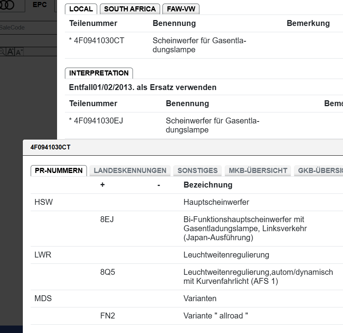The image size is (343, 333).
Task: Click the Varianten description
Action: coord(200,298)
